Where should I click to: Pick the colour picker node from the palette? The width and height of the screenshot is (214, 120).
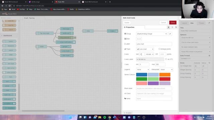pyautogui.click(x=9, y=73)
